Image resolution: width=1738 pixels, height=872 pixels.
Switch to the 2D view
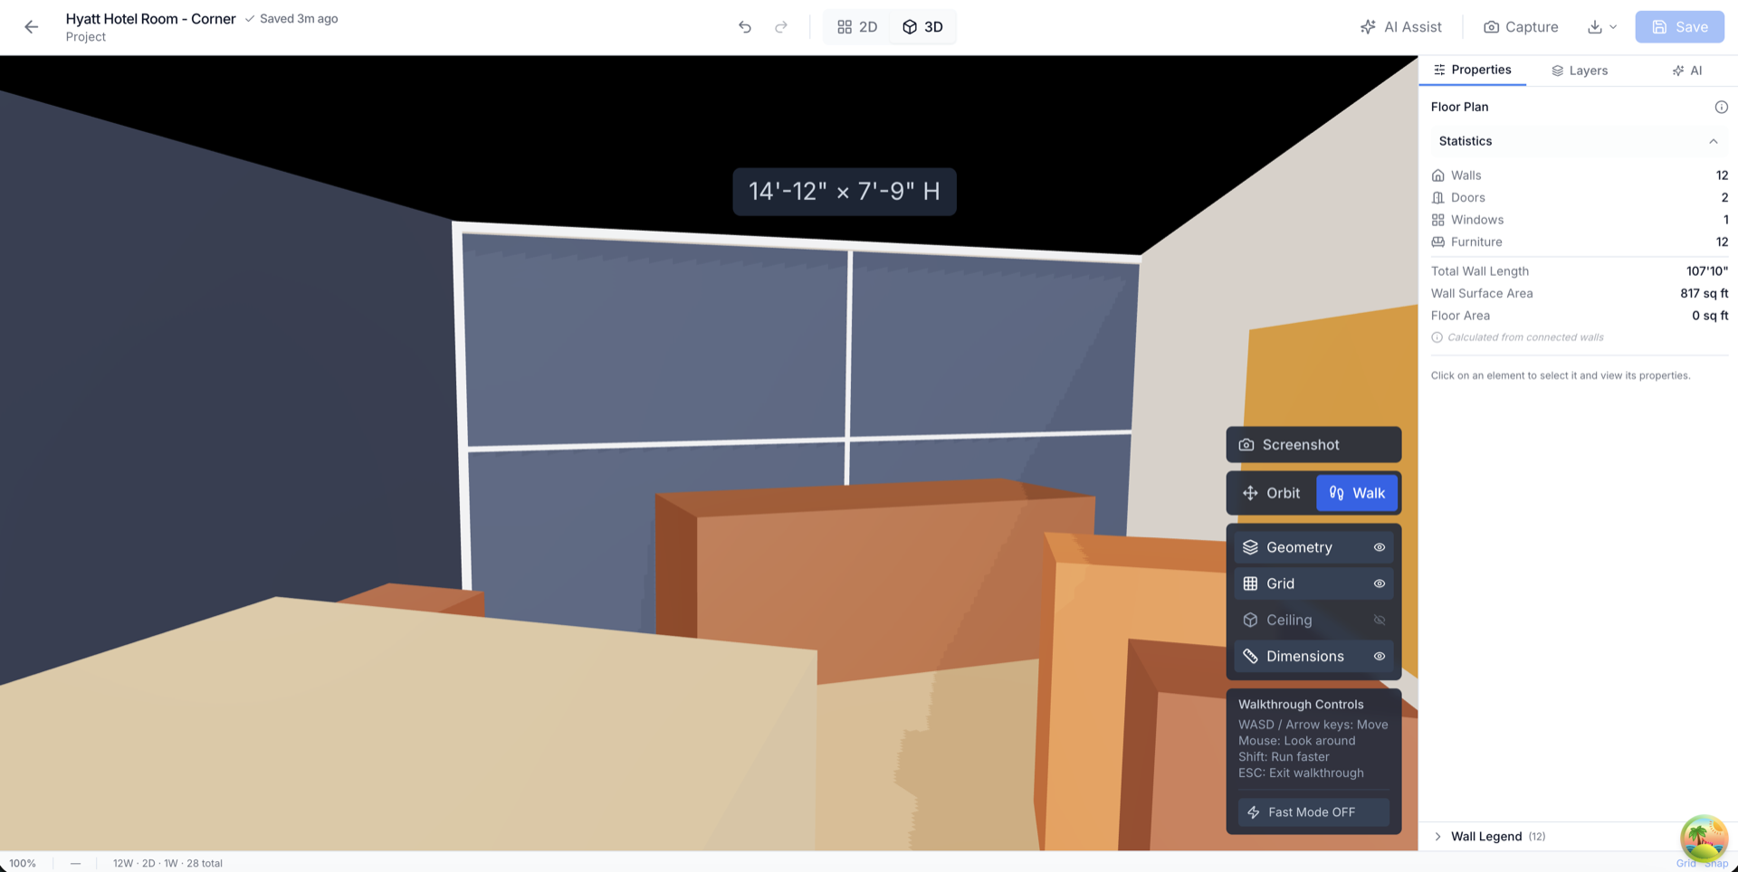[x=856, y=27]
